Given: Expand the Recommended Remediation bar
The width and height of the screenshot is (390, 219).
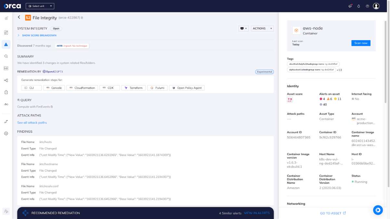Looking at the screenshot, I should point(145,213).
